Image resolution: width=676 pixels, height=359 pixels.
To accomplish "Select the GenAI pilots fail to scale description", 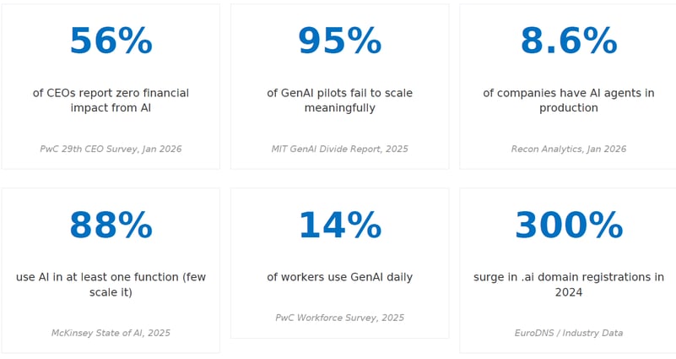I will [x=339, y=101].
